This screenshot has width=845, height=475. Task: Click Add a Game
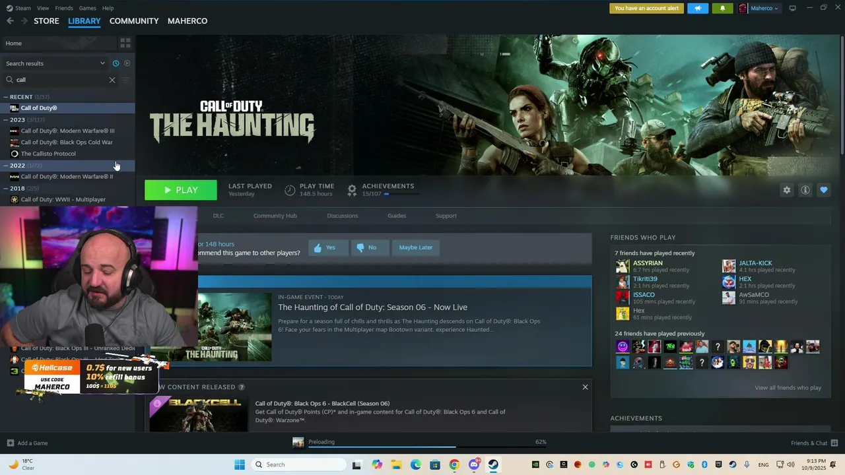coord(27,443)
